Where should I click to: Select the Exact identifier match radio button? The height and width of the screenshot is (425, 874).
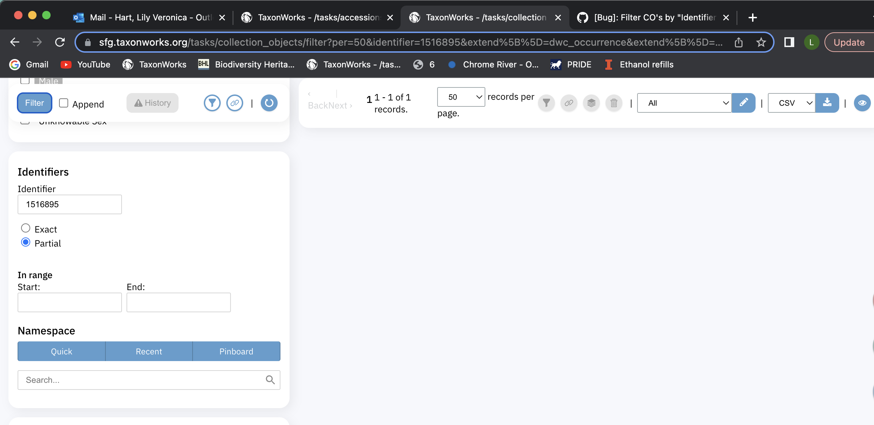click(25, 228)
